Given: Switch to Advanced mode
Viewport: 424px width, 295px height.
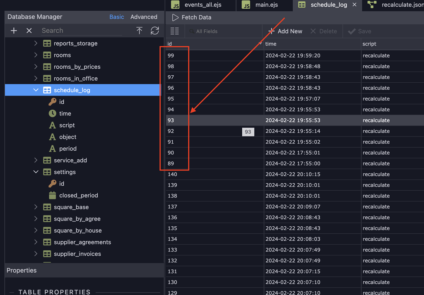Looking at the screenshot, I should pyautogui.click(x=144, y=17).
